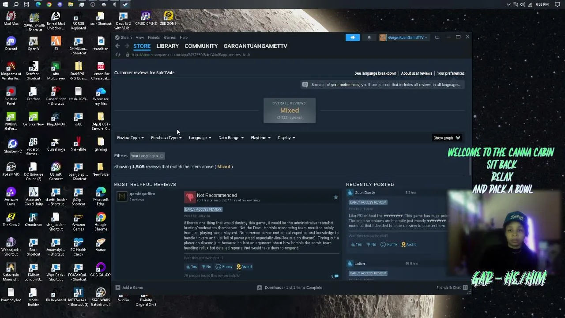The height and width of the screenshot is (318, 565).
Task: Select the Amazon Luna desktop icon
Action: coord(11,197)
